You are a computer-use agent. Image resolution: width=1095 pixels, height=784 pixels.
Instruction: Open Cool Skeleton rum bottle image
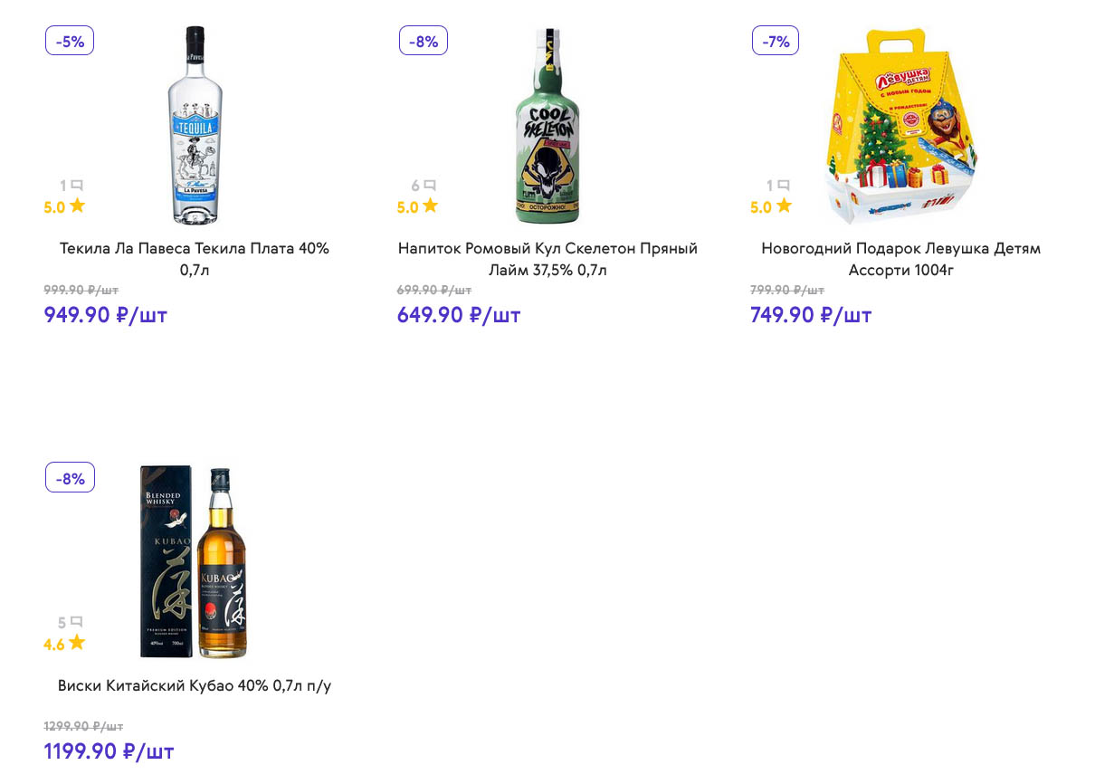(x=547, y=125)
